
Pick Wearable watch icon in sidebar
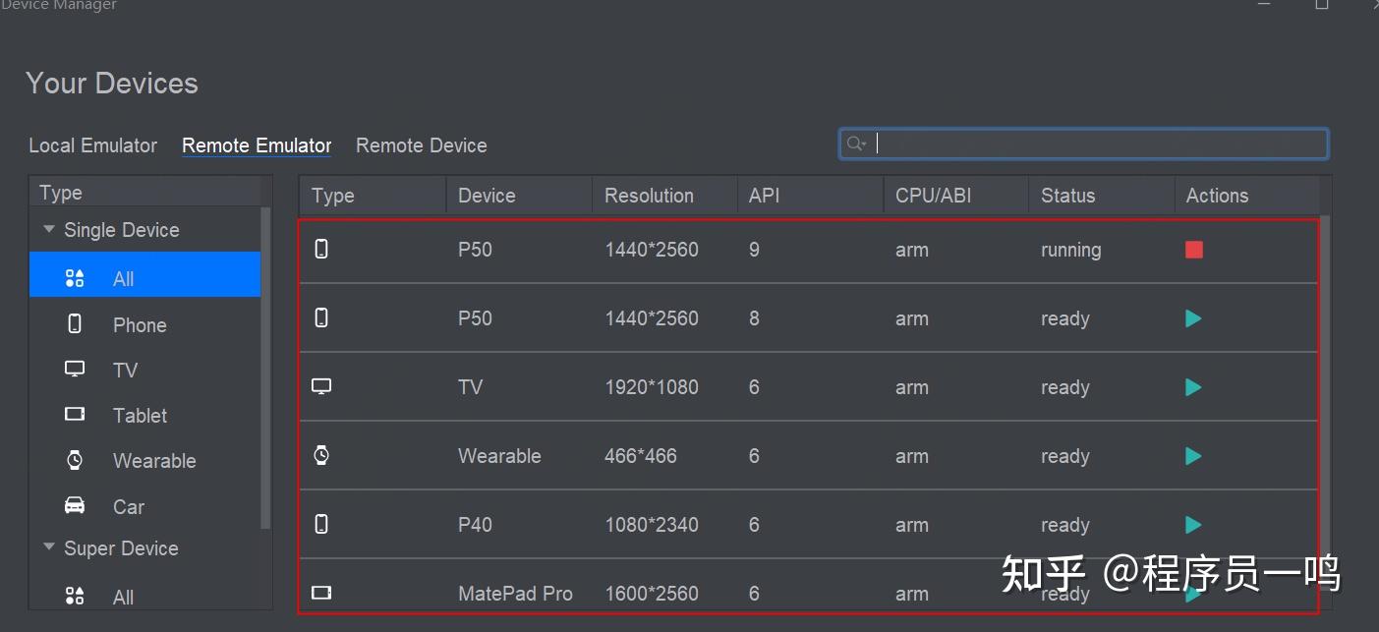pyautogui.click(x=75, y=460)
